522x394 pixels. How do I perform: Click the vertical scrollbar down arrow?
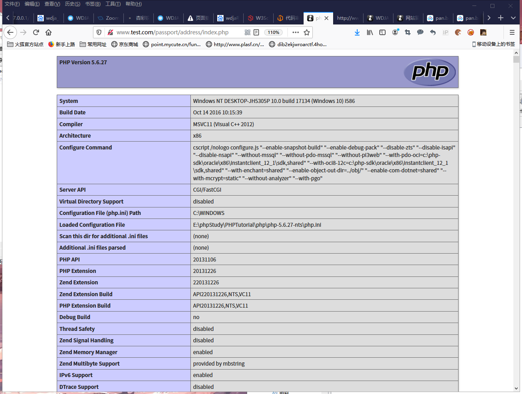tap(516, 388)
